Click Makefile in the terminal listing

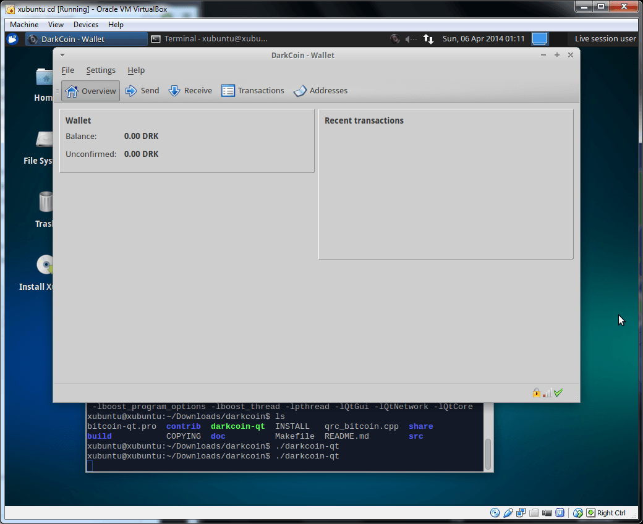295,436
